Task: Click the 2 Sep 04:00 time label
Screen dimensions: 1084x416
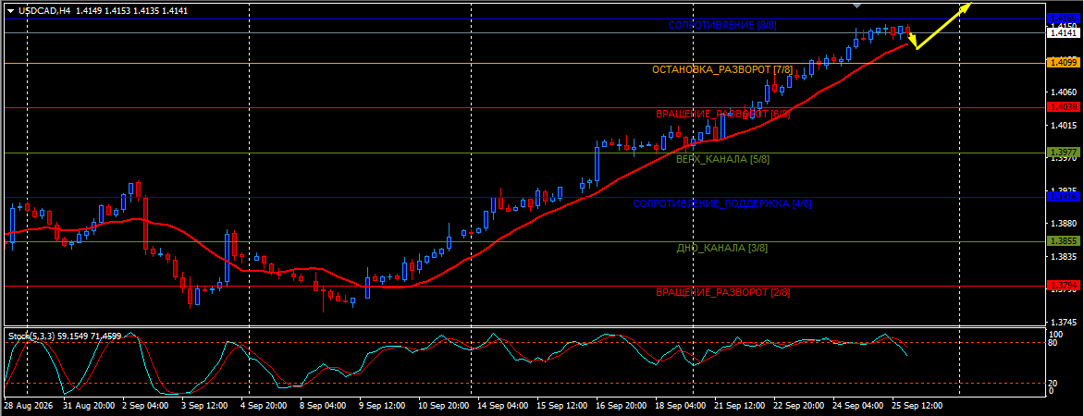Action: pos(143,404)
